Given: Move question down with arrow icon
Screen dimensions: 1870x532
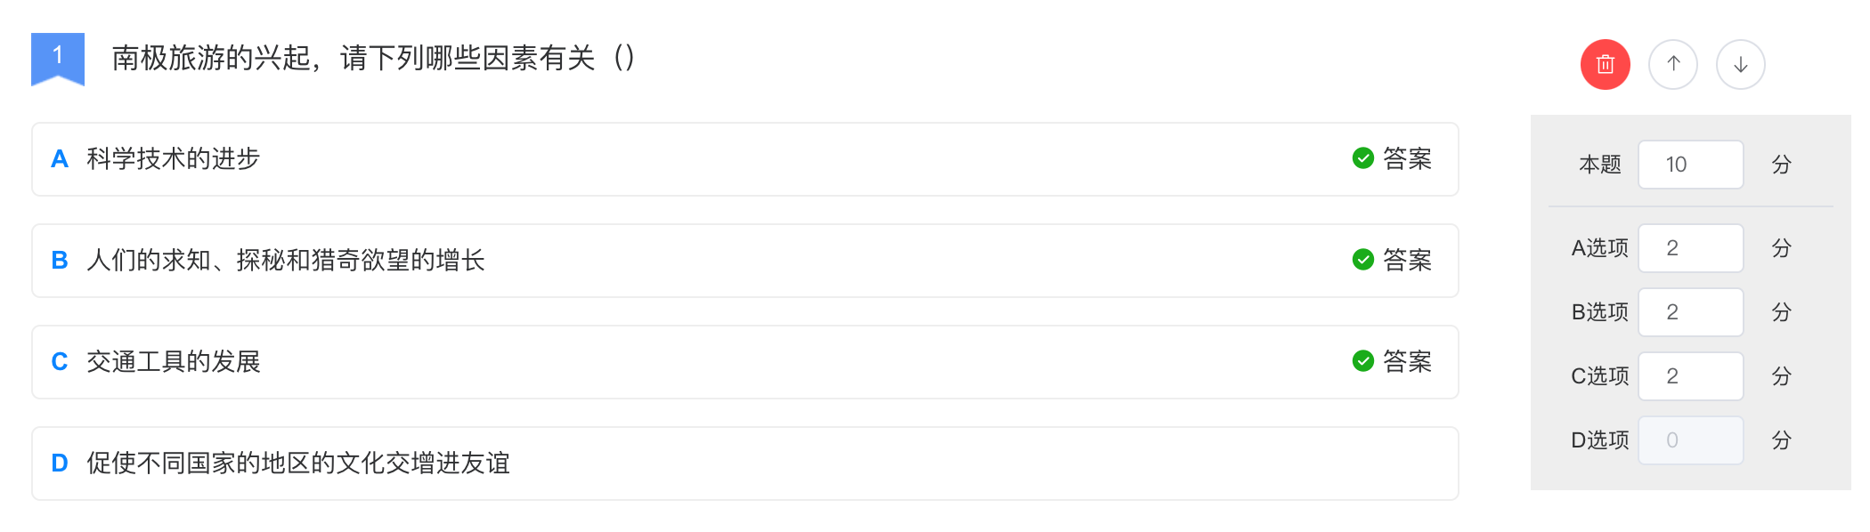Looking at the screenshot, I should coord(1741,64).
